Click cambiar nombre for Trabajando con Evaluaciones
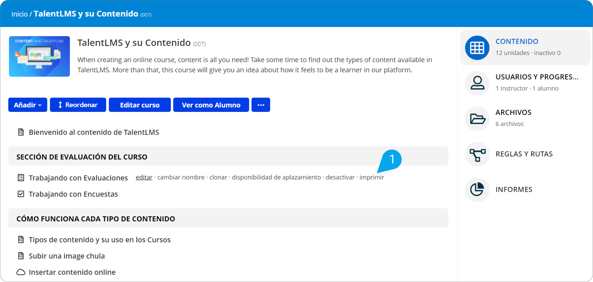 tap(181, 177)
